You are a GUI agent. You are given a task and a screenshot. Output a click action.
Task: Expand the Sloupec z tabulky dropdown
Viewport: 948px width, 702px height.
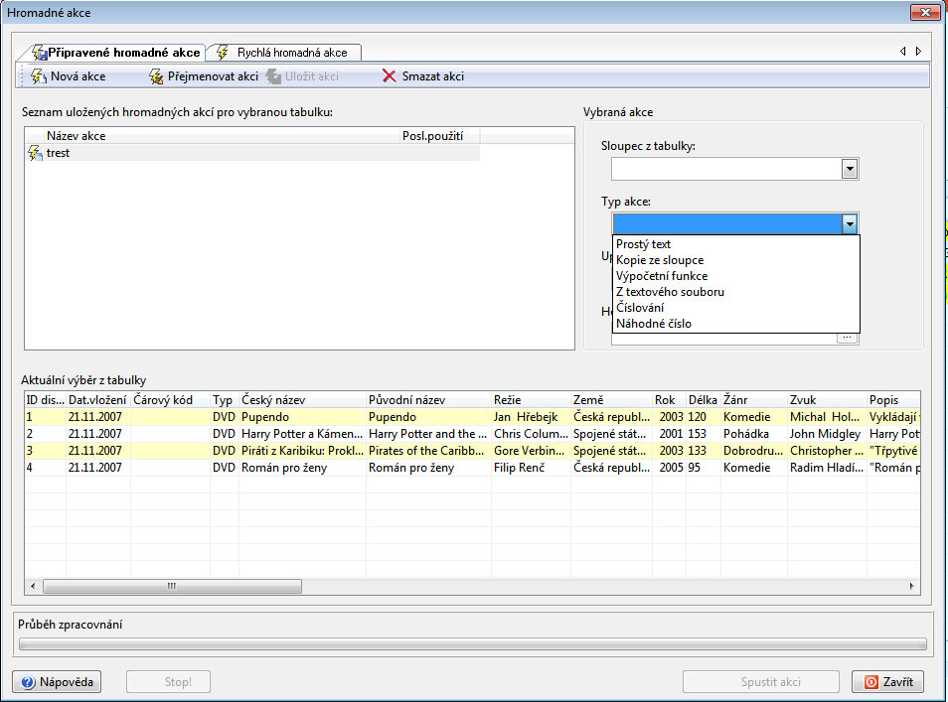(x=850, y=169)
